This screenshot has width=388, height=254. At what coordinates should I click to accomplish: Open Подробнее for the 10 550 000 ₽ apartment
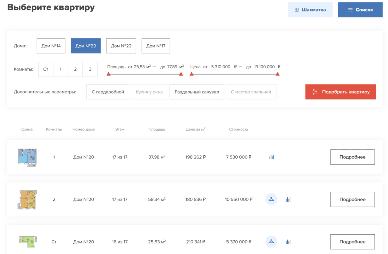pyautogui.click(x=352, y=199)
